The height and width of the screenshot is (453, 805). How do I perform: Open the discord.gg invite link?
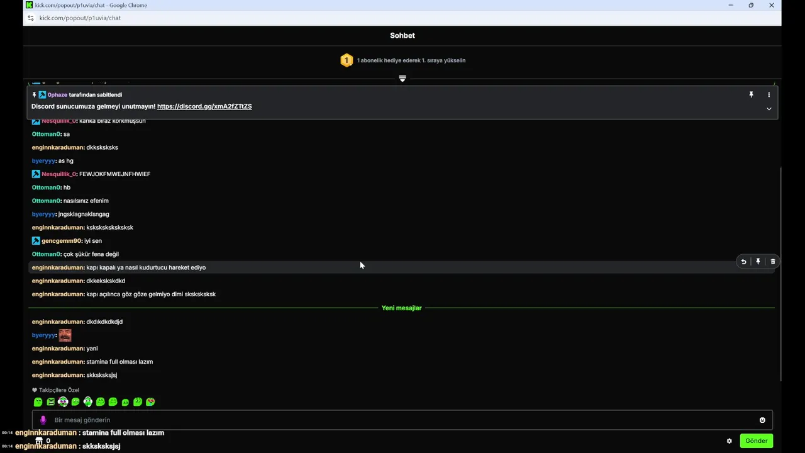coord(204,106)
